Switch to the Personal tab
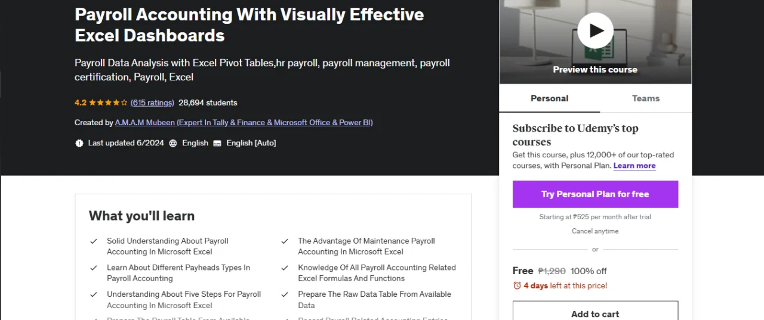 [x=549, y=98]
